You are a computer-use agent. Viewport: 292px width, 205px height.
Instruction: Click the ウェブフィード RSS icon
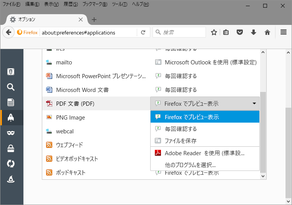coord(49,145)
